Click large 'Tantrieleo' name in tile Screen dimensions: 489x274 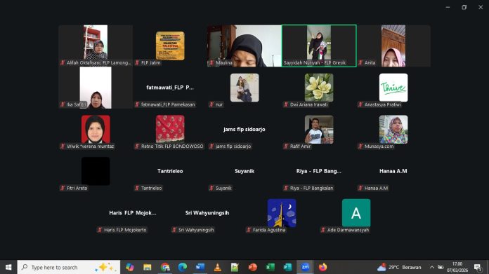point(170,171)
